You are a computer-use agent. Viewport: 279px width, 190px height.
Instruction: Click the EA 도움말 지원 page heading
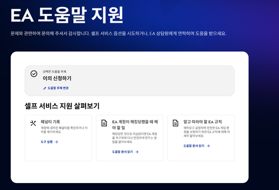pyautogui.click(x=67, y=15)
